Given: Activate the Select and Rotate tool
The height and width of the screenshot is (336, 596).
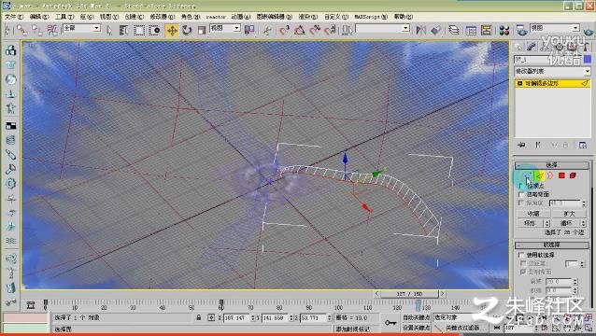Looking at the screenshot, I should [x=187, y=31].
